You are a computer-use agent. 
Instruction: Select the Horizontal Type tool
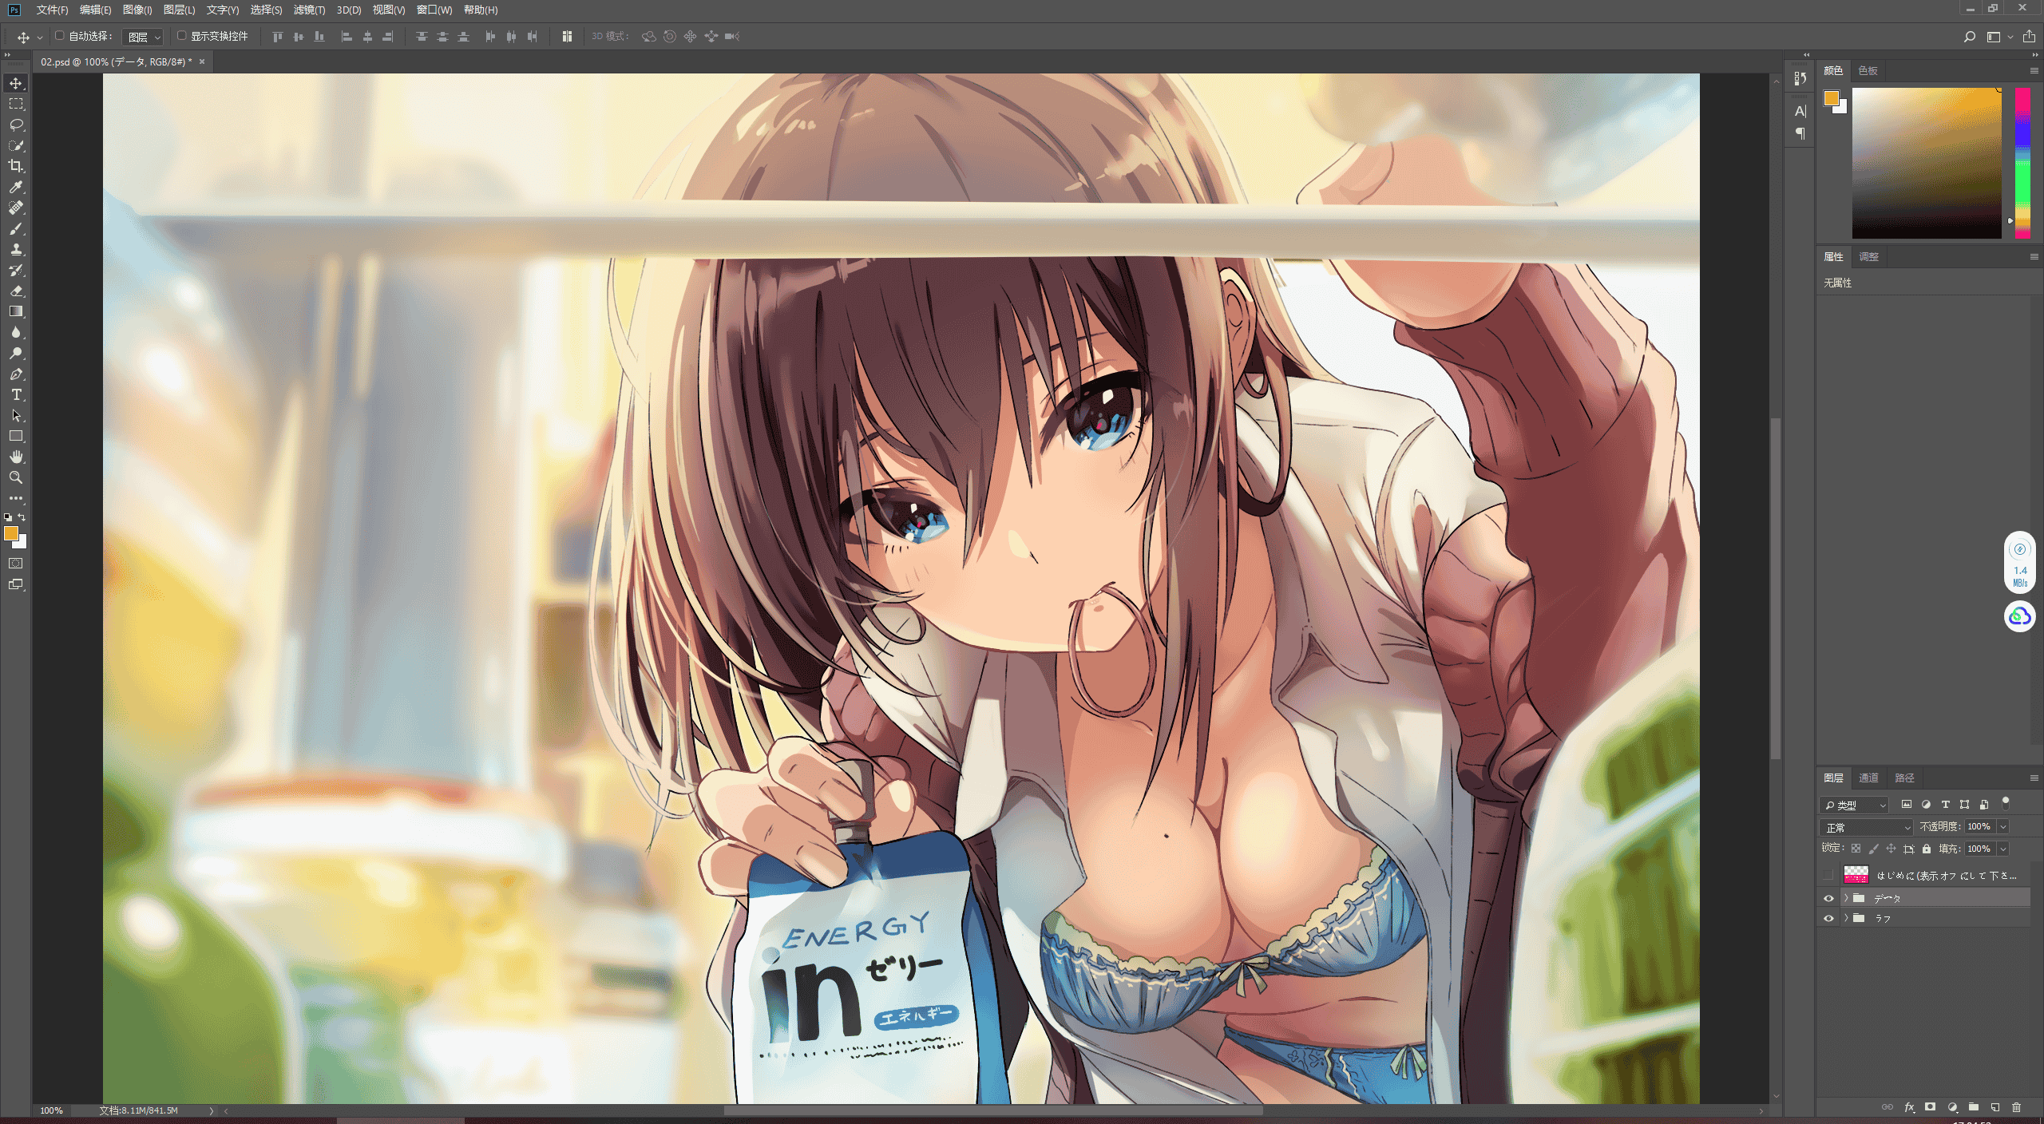[16, 394]
